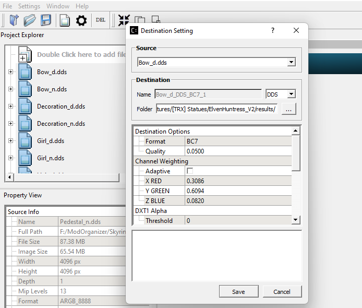Viewport: 362px width, 308px height.
Task: Expand the Decoration_n.dds tree node
Action: 10,123
